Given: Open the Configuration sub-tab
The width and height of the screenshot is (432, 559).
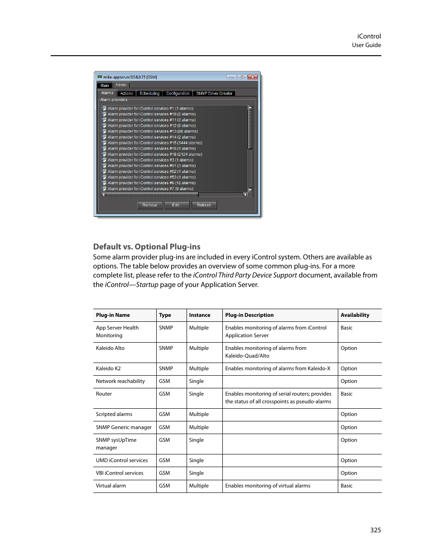Looking at the screenshot, I should (178, 94).
